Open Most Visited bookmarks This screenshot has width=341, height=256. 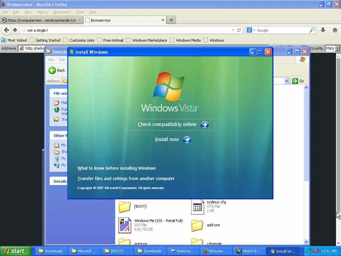tap(14, 40)
